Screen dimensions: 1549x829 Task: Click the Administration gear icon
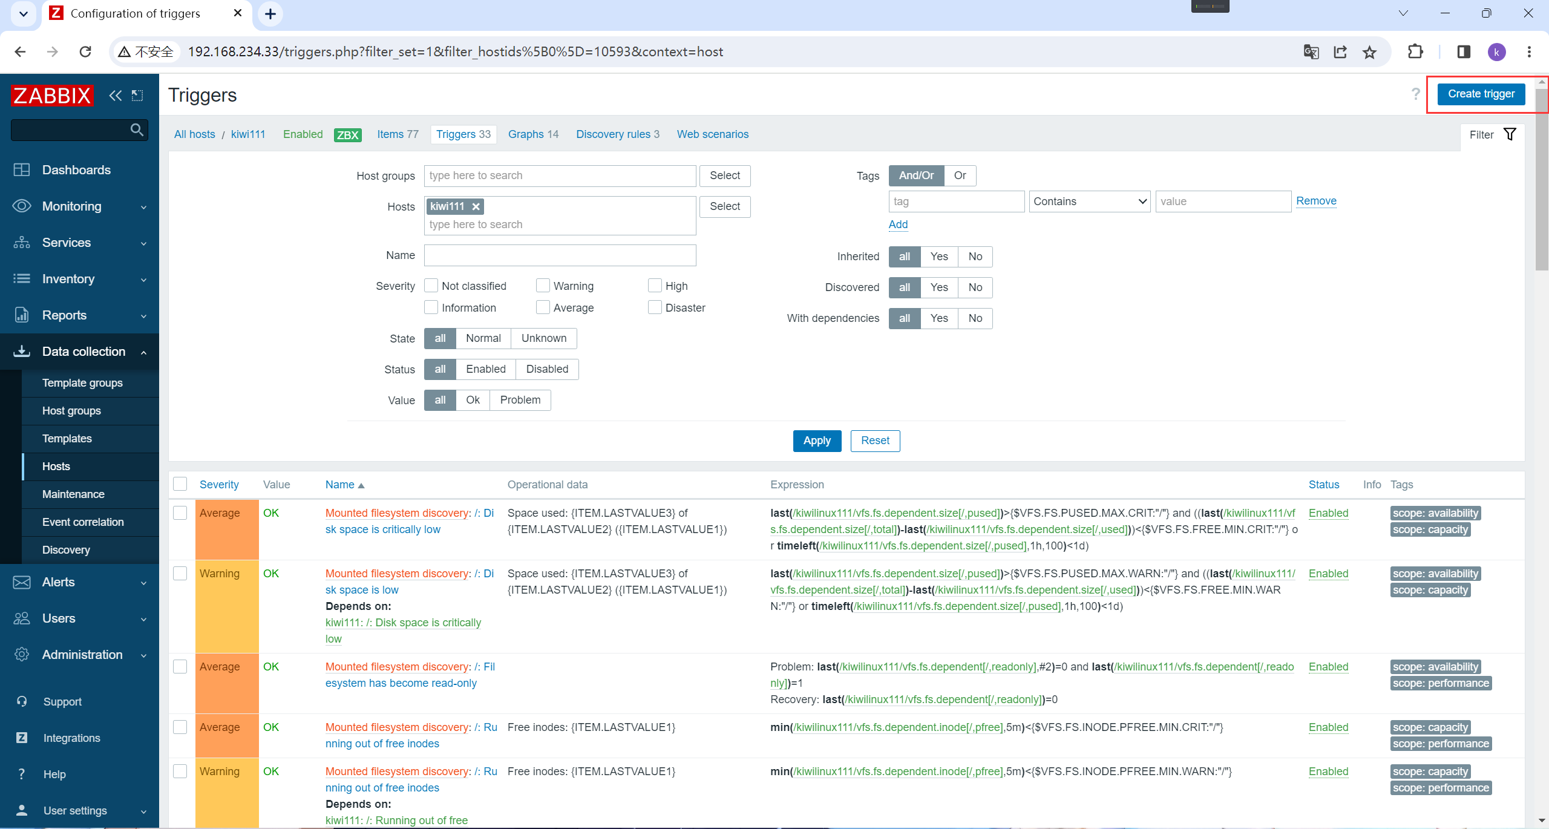22,655
